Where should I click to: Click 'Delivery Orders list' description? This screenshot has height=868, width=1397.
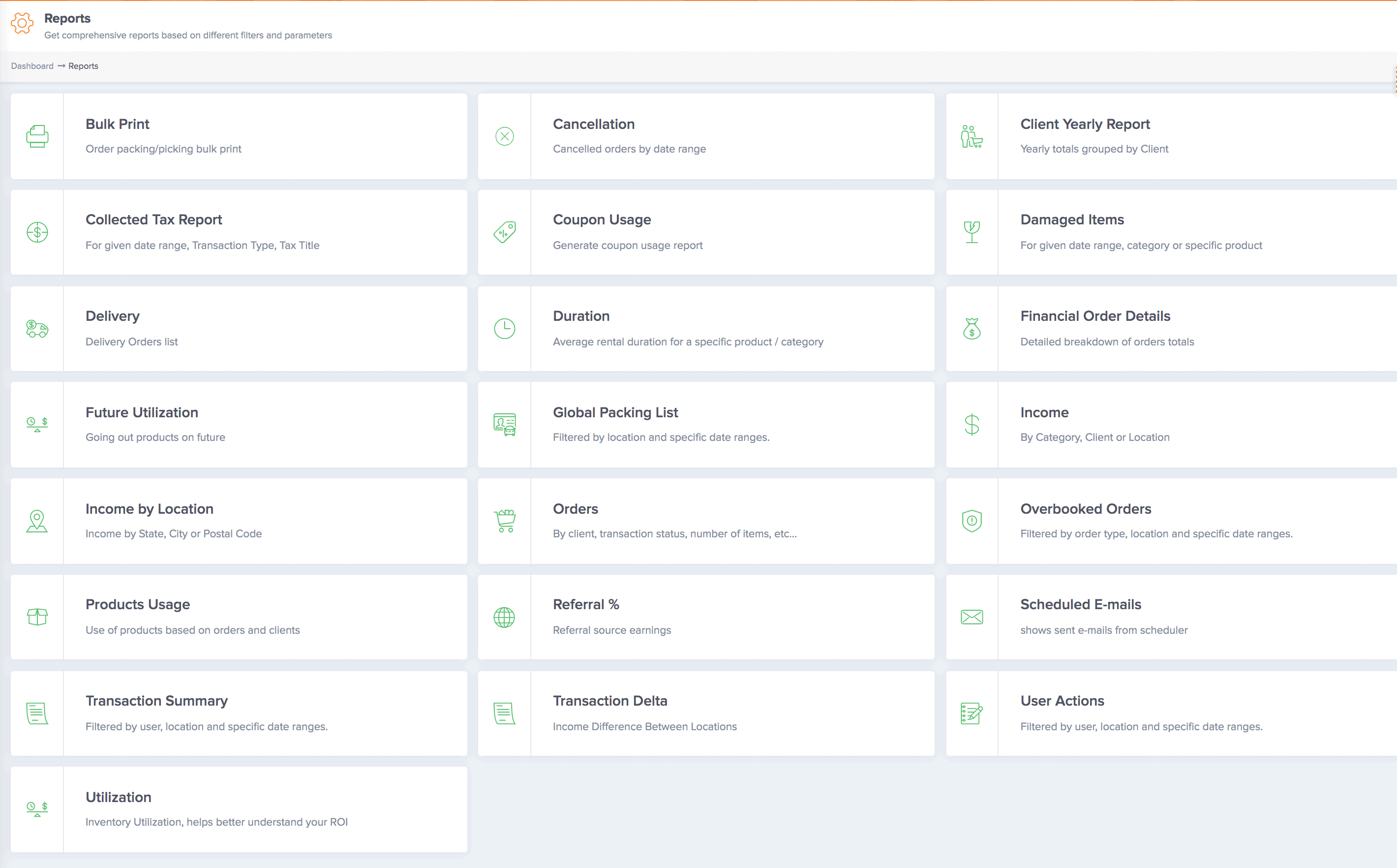point(131,342)
